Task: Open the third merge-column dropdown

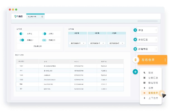Action: point(117,43)
